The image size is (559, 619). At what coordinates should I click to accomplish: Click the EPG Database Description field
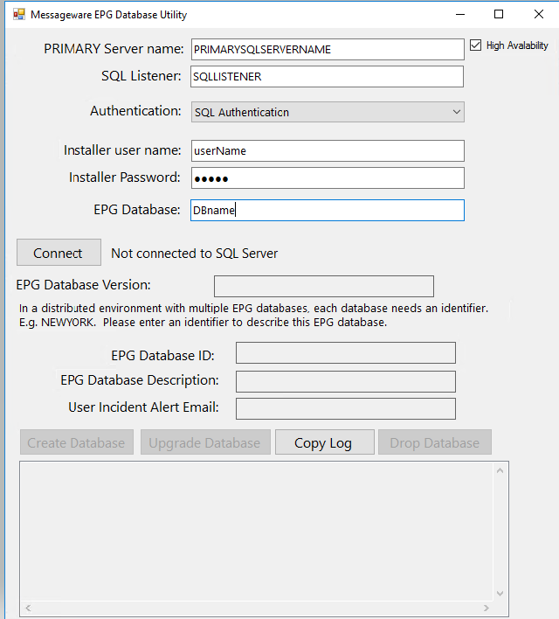click(346, 381)
